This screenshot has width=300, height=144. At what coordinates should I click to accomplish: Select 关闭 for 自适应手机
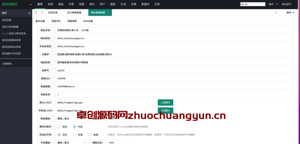point(62,135)
